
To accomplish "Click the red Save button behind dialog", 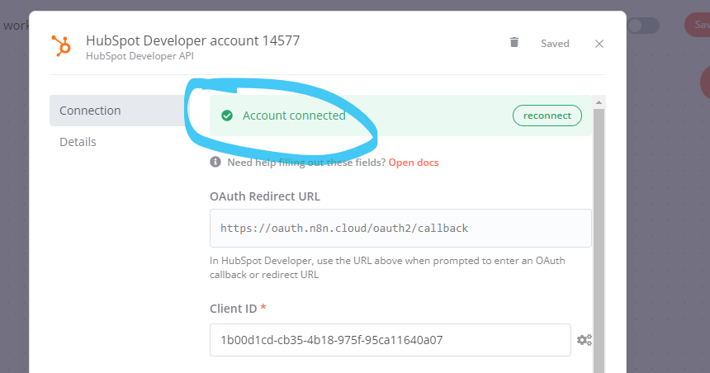I will coord(696,25).
